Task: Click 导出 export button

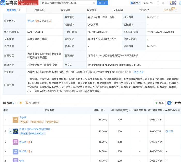Action: (x=160, y=103)
